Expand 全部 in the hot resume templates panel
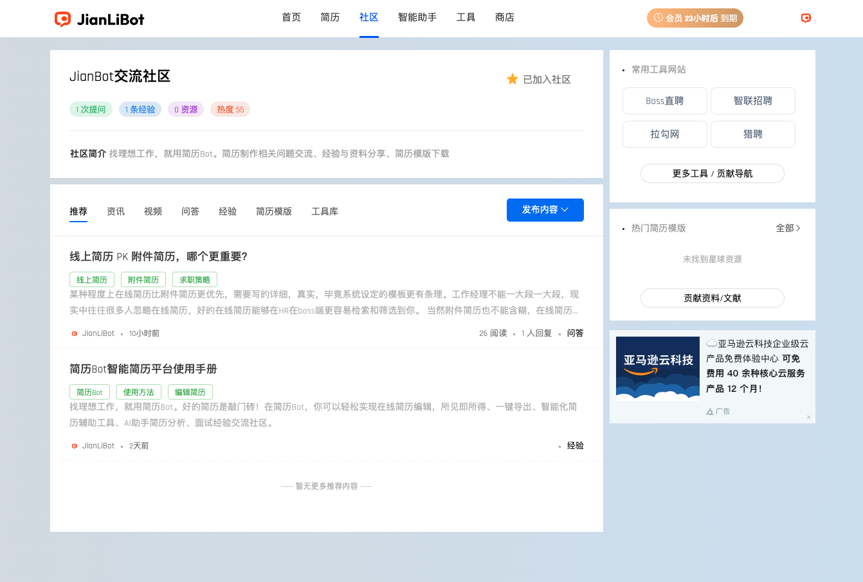 click(x=787, y=228)
